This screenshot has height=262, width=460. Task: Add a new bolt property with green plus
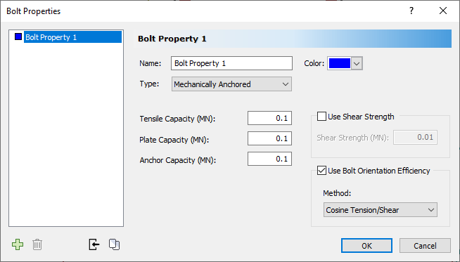18,244
